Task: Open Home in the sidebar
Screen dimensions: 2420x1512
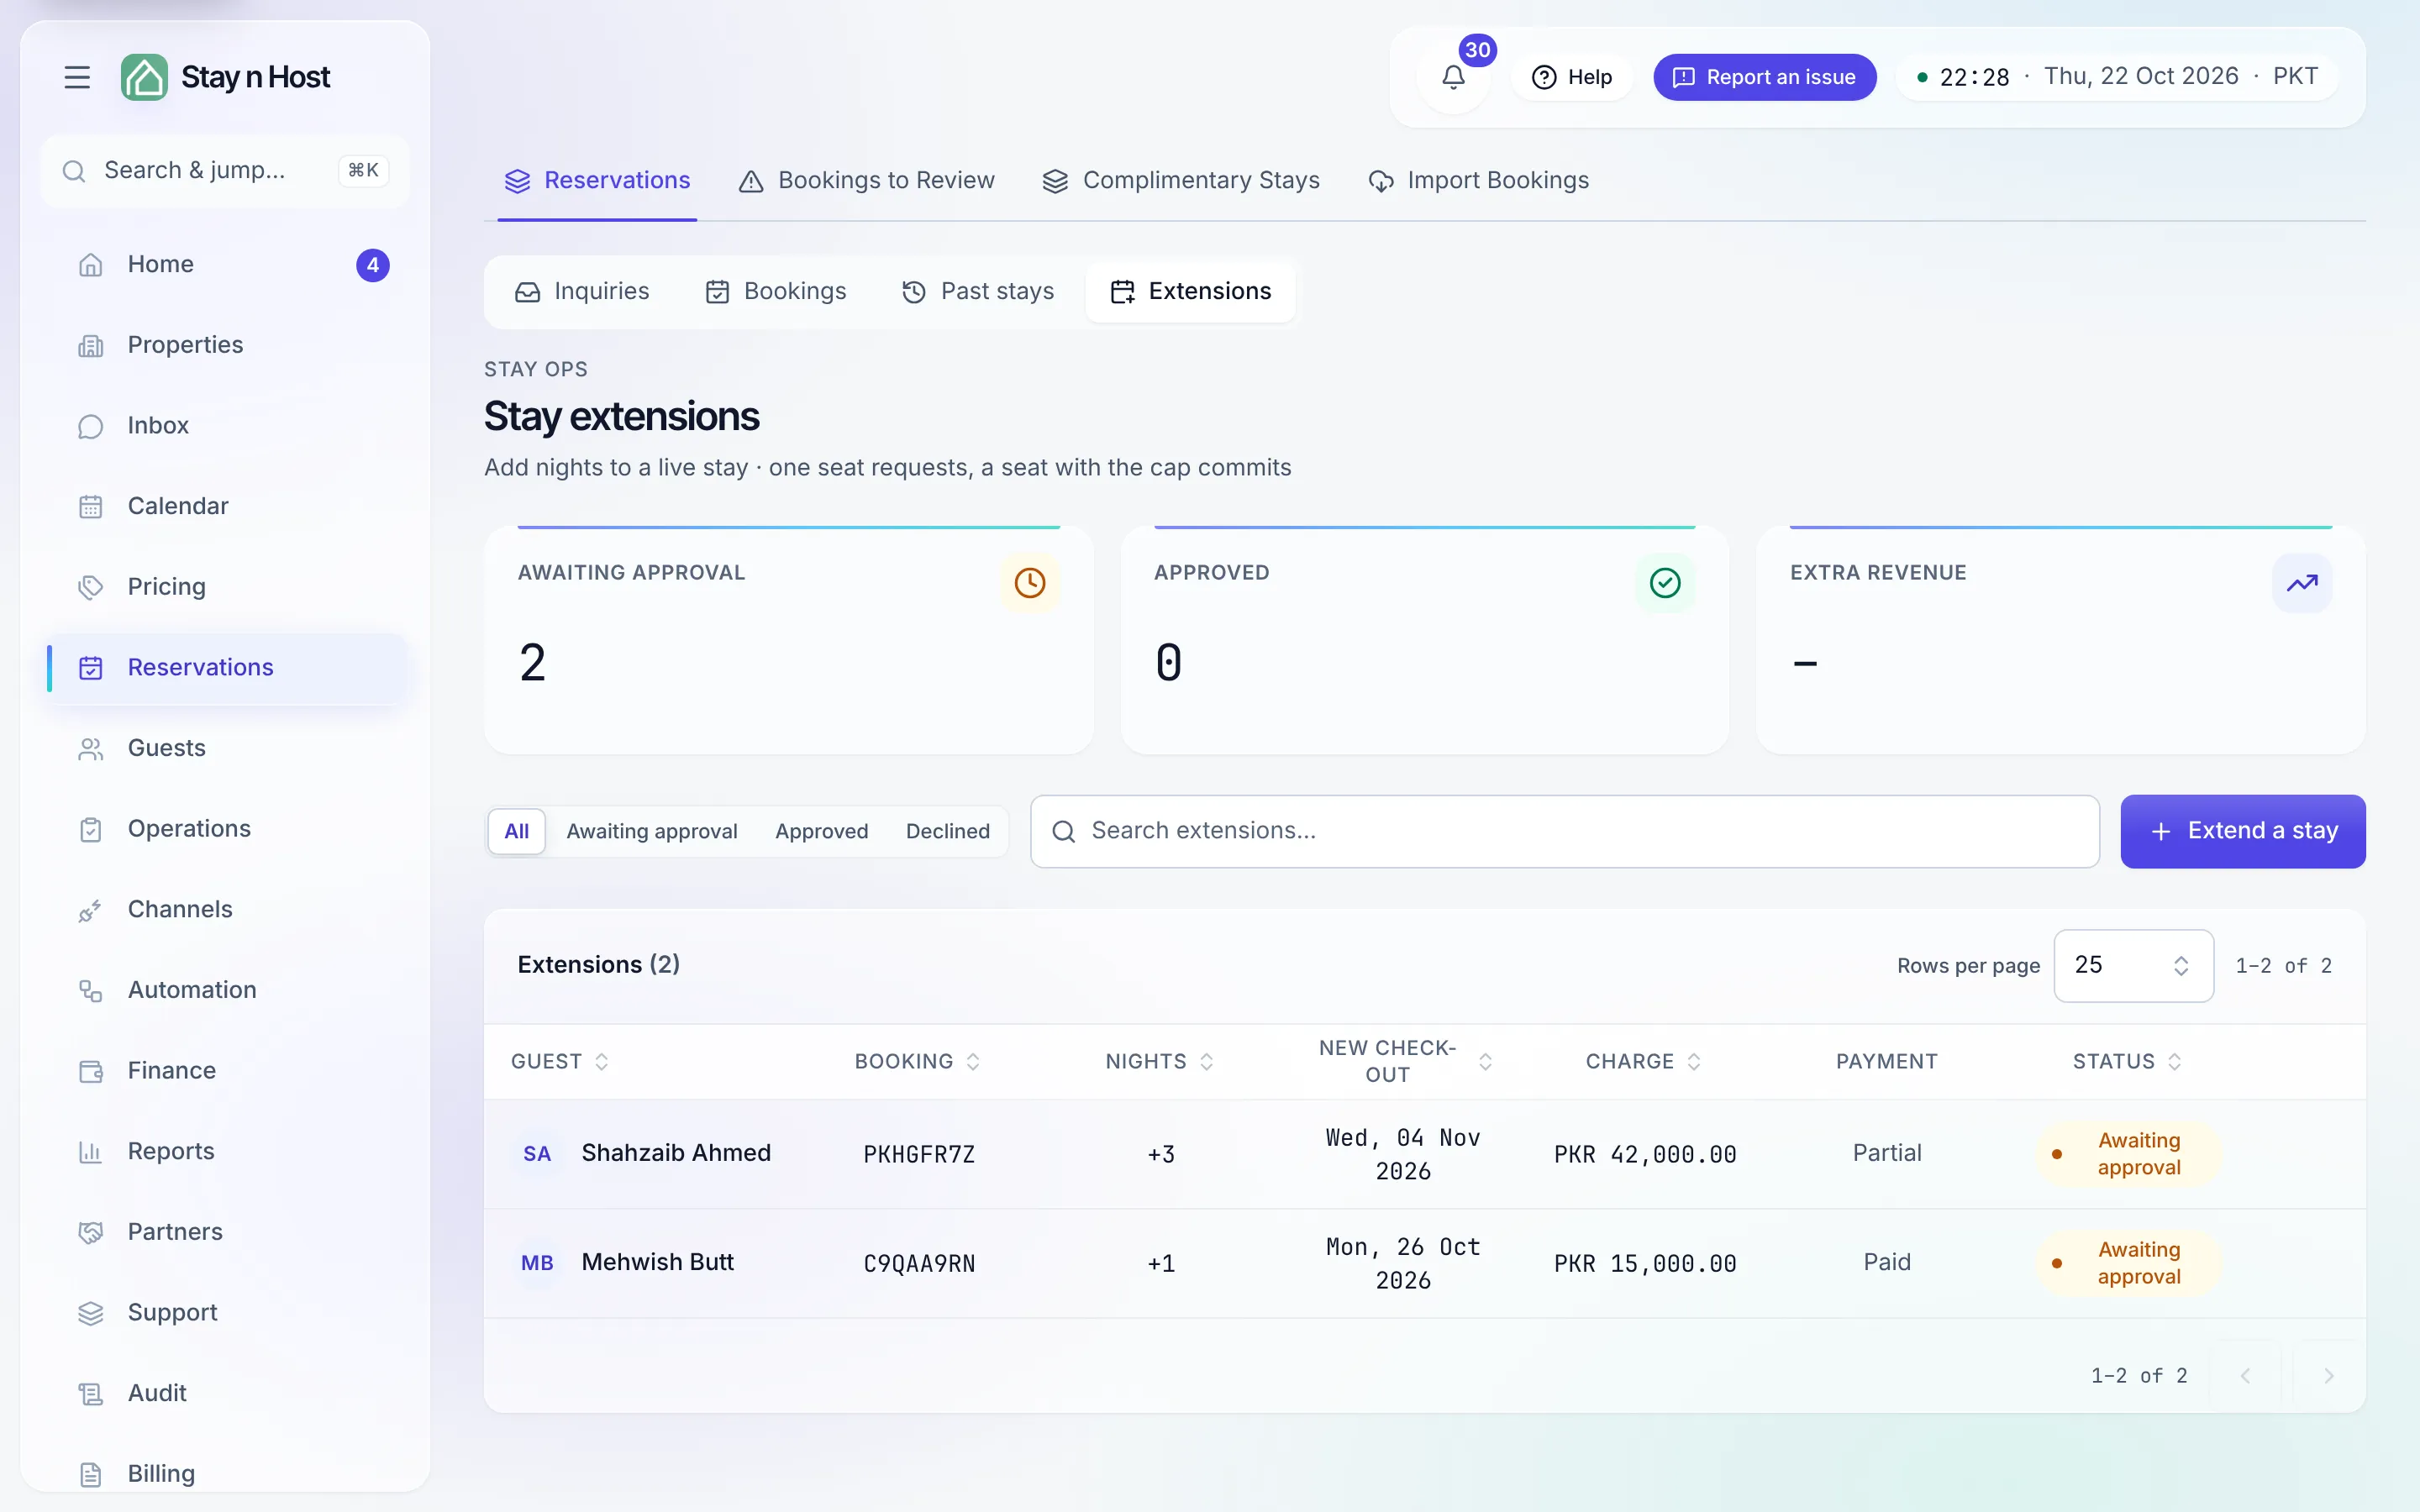Action: pos(227,264)
